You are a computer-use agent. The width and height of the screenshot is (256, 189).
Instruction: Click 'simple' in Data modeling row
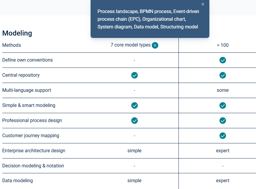(135, 180)
